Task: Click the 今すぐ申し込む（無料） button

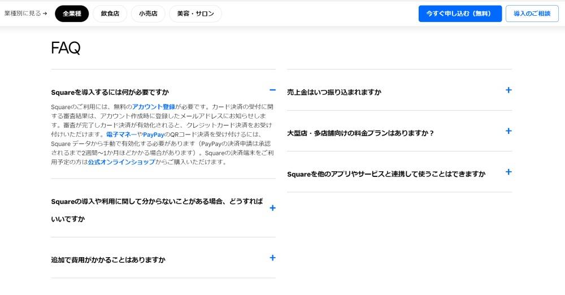Action: tap(460, 14)
